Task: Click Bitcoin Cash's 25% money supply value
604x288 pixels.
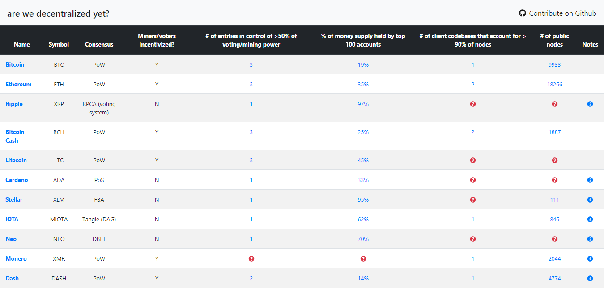Action: 363,132
